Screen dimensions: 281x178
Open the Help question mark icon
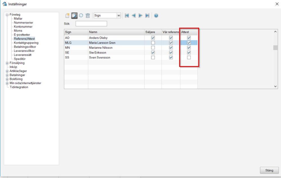156,15
